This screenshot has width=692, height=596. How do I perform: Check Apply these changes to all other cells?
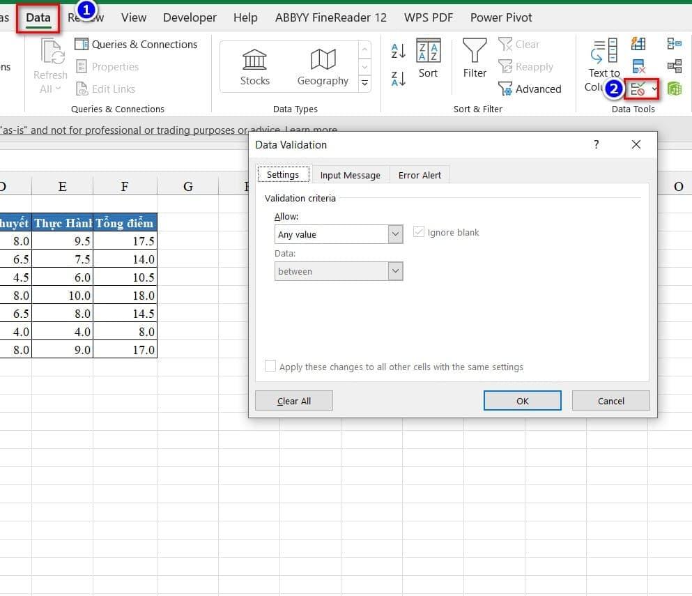click(270, 367)
